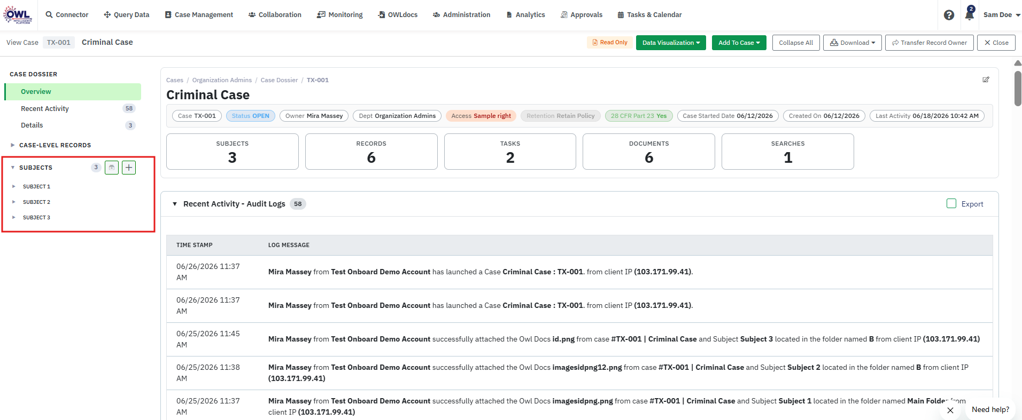Click the edit pencil icon in case header

point(986,80)
